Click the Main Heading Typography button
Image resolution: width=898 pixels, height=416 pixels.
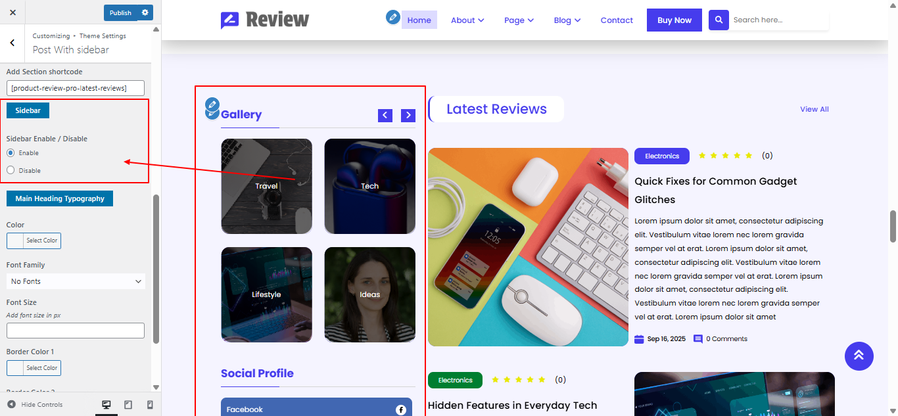click(60, 198)
